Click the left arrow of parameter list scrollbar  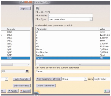pos(37,65)
